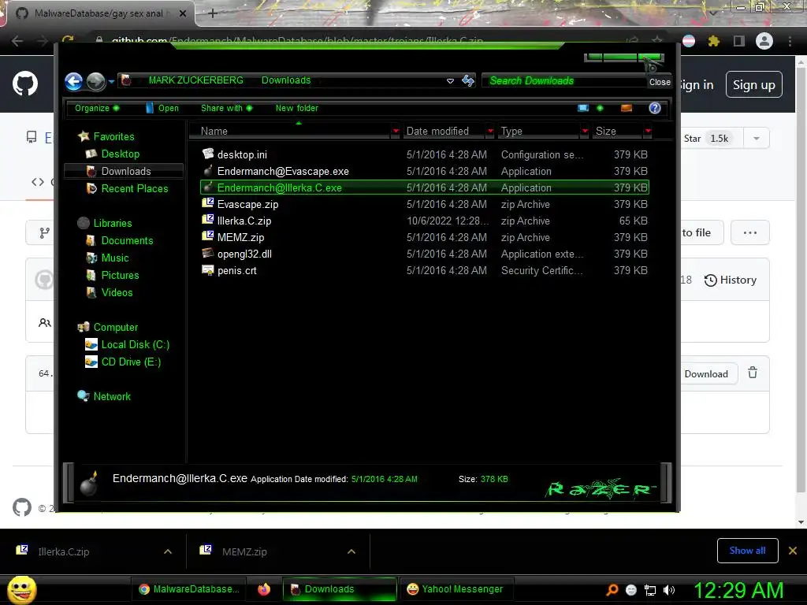Open the recent locations arrow beside Forward
807x605 pixels.
click(x=111, y=81)
